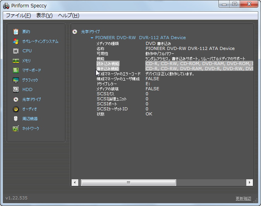Click the scrollbar left arrow button
The width and height of the screenshot is (261, 206).
(x=75, y=182)
